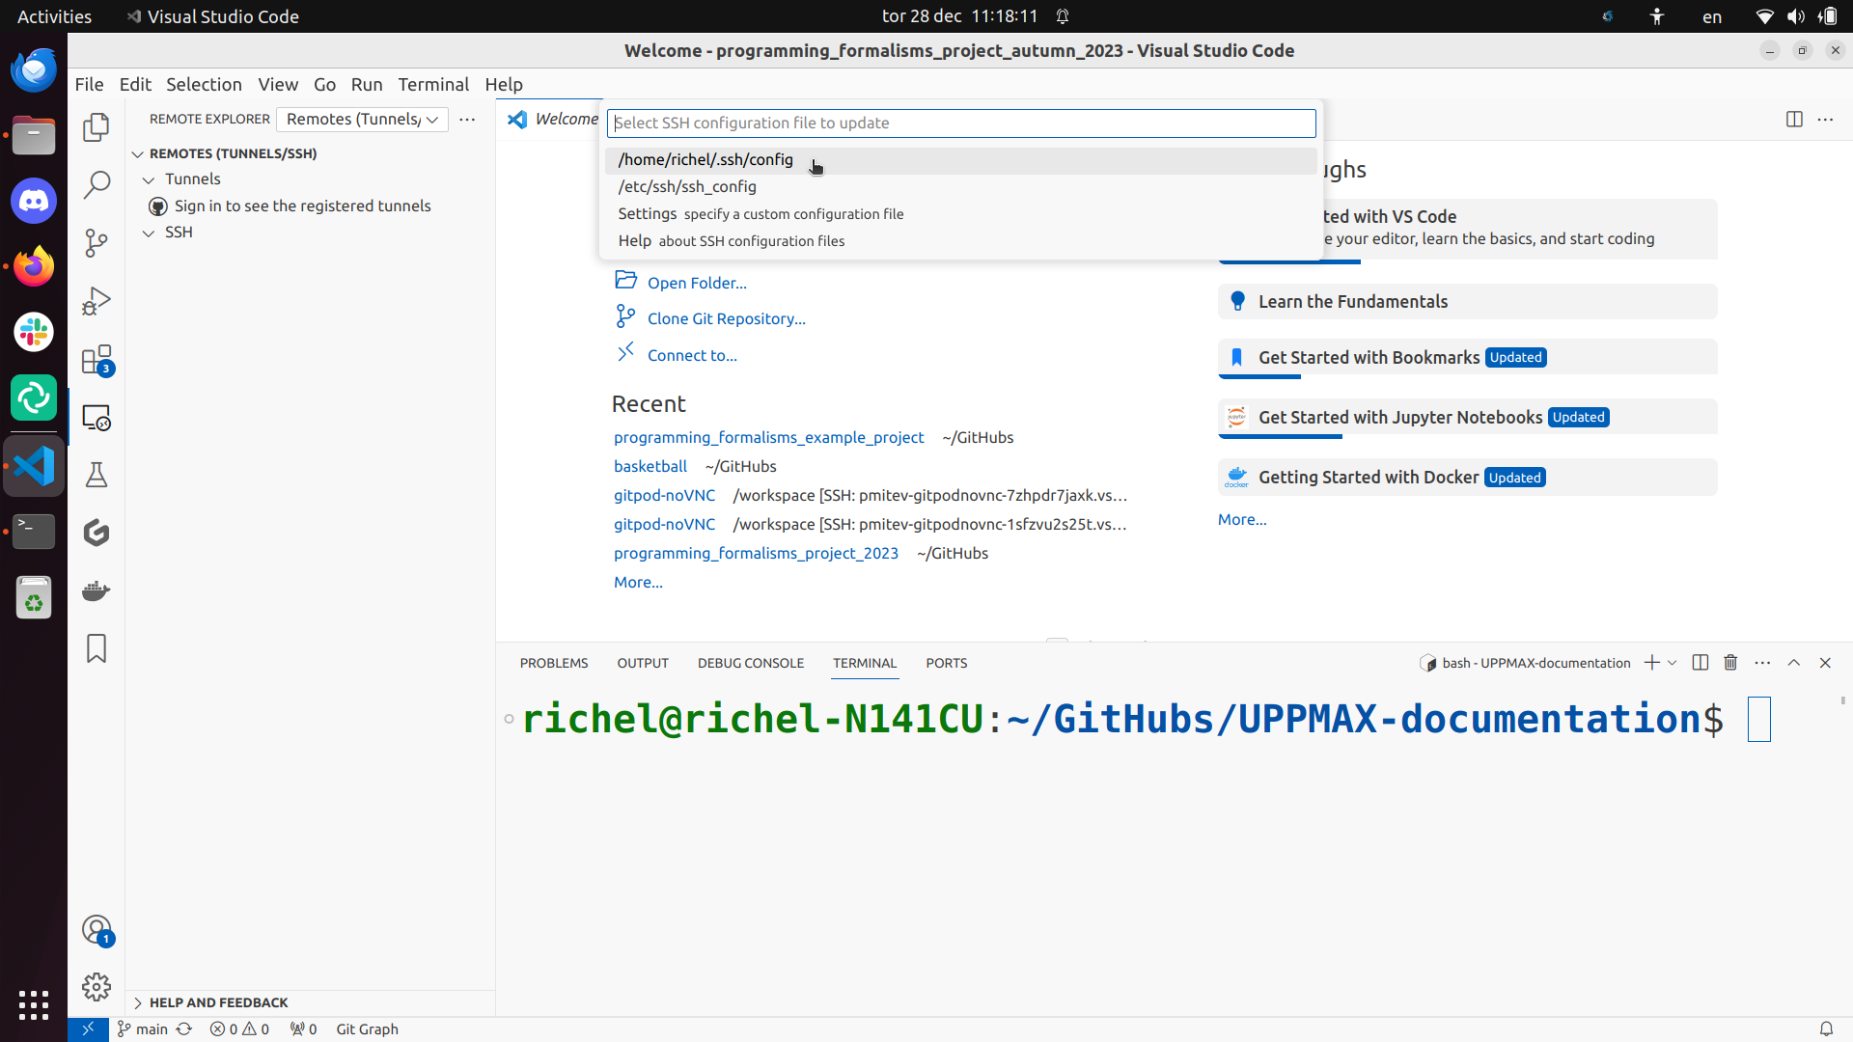The width and height of the screenshot is (1853, 1042).
Task: Open editor More Actions ellipsis
Action: (x=1826, y=120)
